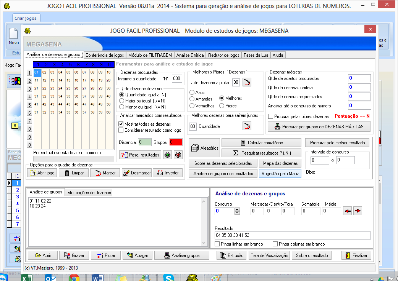Screen dimensions: 398x281
Task: Open Google Chrome from the taskbar
Action: point(74,278)
